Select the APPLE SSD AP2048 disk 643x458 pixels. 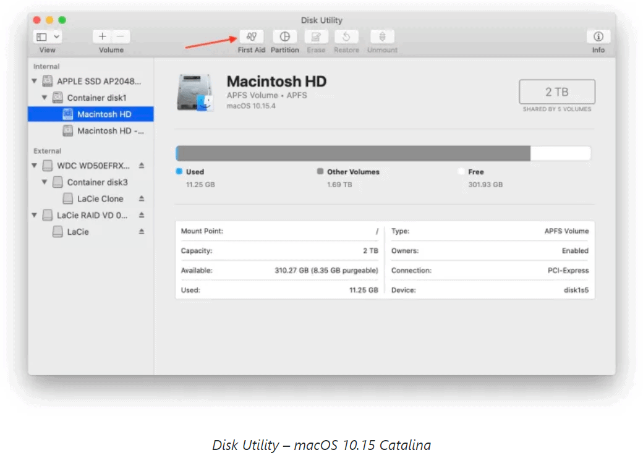(91, 81)
